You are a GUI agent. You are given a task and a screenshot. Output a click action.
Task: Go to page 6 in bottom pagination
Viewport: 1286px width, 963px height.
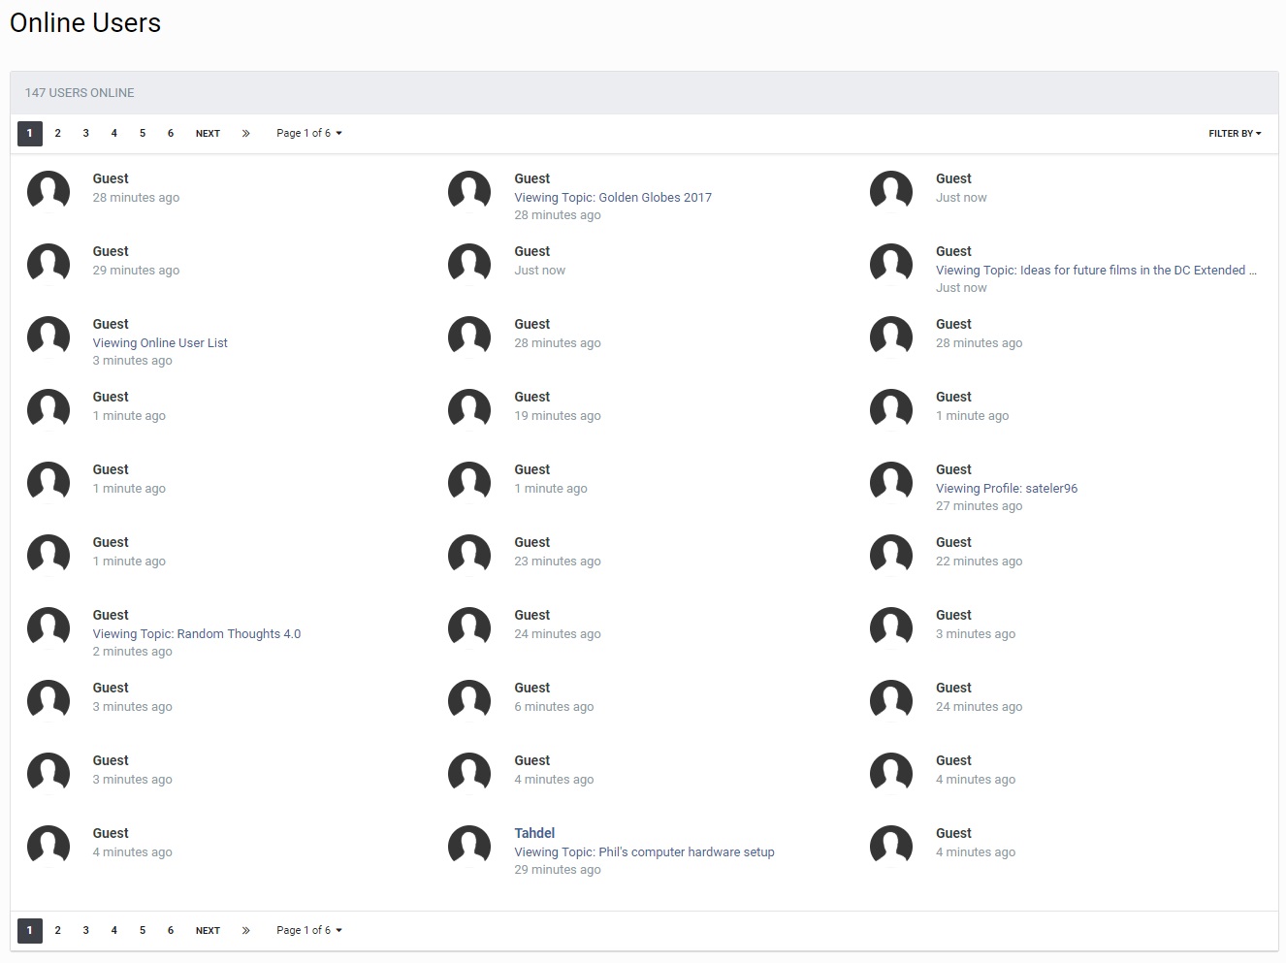click(171, 931)
